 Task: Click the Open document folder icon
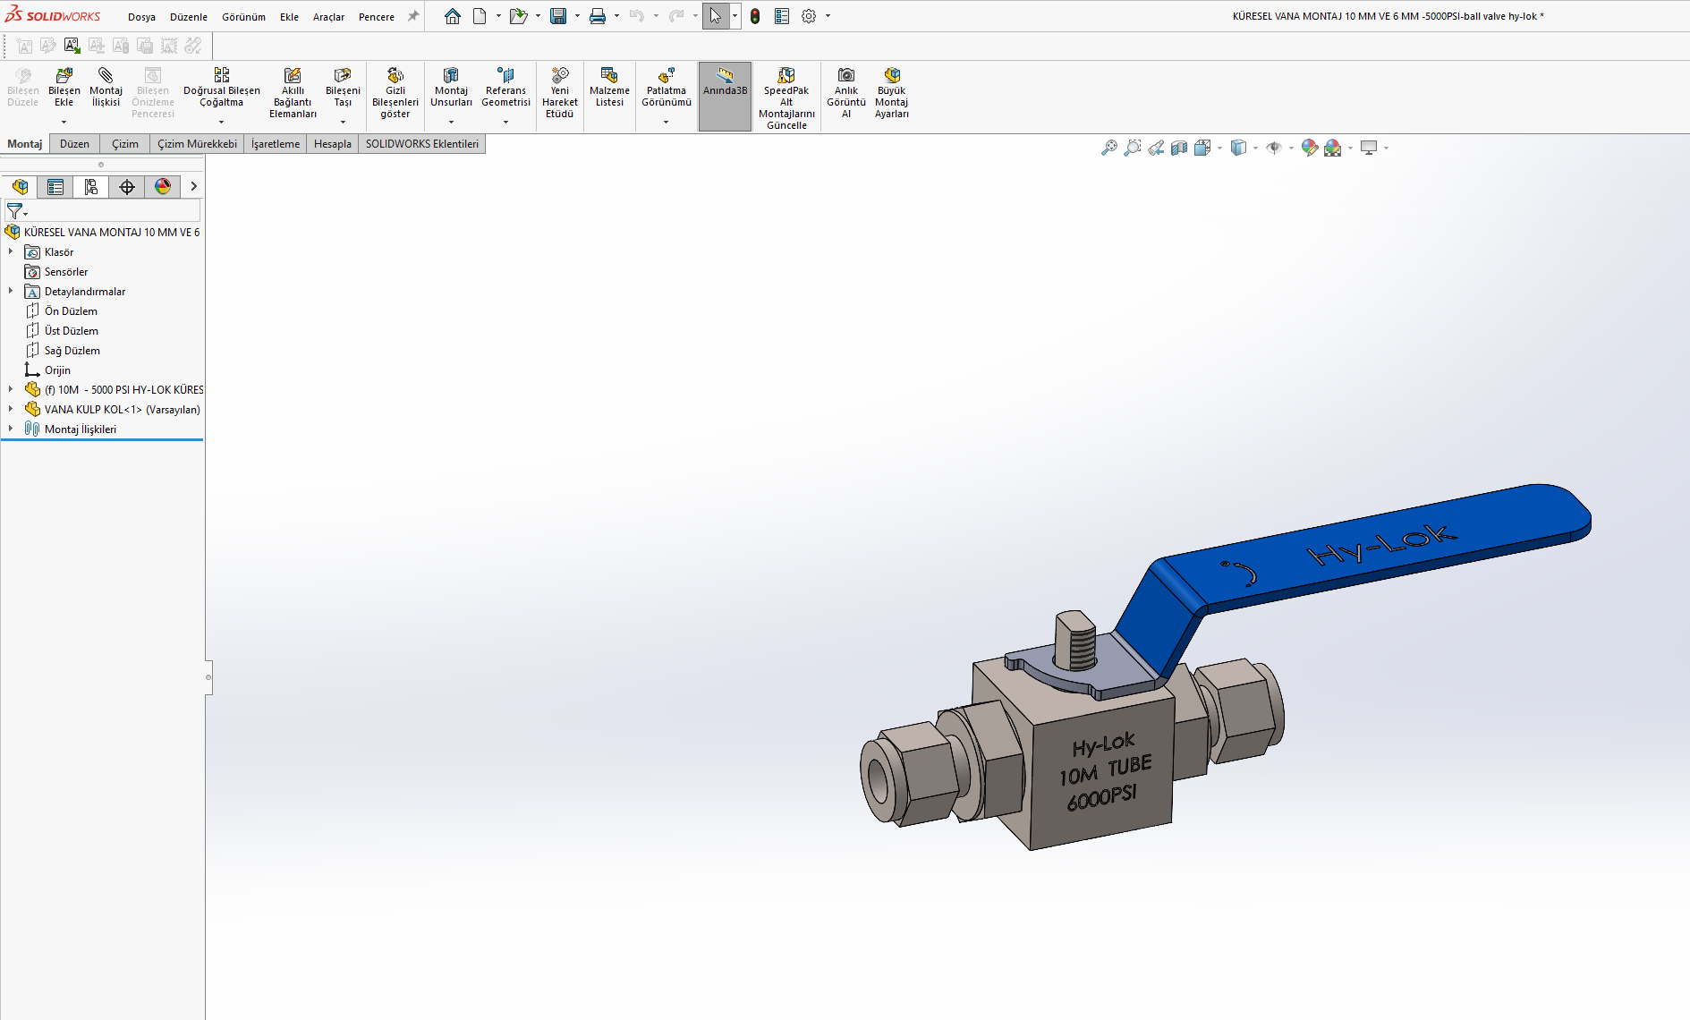517,16
